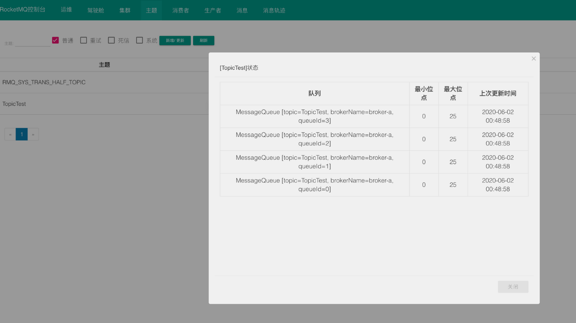
Task: Select the RMQ_SYS_TRANS_HALF_TOPIC row
Action: tap(104, 82)
